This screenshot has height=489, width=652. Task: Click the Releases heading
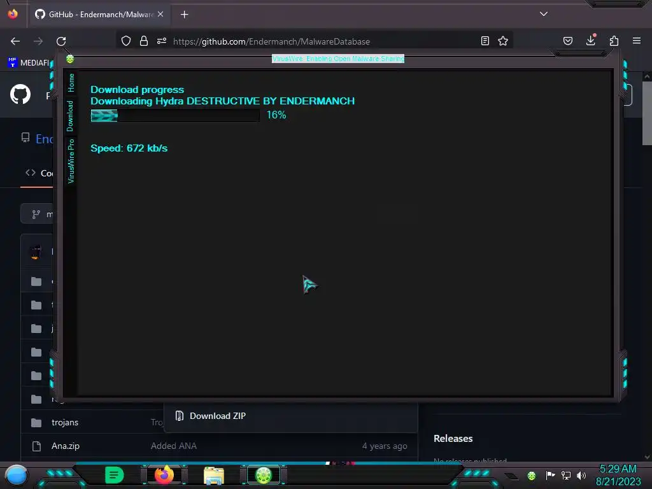(453, 438)
